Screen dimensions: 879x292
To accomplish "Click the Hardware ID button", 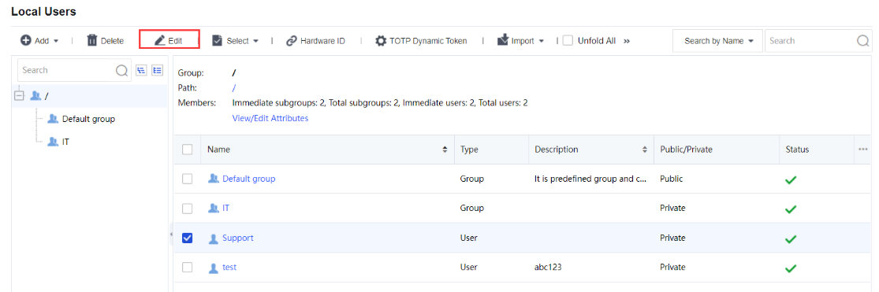I will 315,41.
